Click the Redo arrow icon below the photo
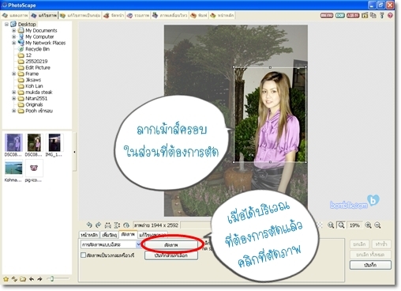401x291 pixels. (x=99, y=225)
